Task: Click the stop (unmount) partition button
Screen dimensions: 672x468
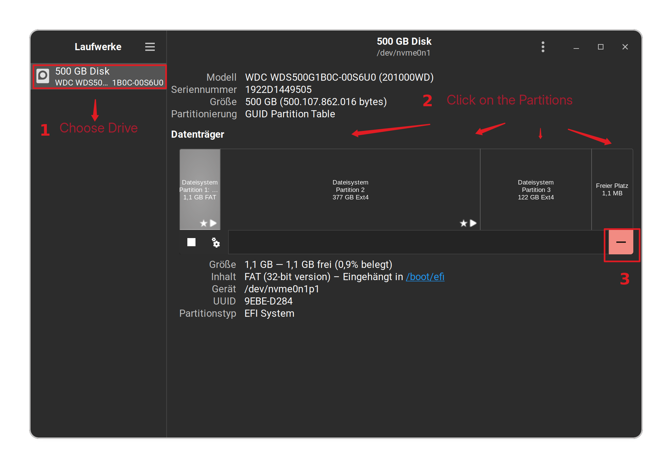Action: point(191,242)
